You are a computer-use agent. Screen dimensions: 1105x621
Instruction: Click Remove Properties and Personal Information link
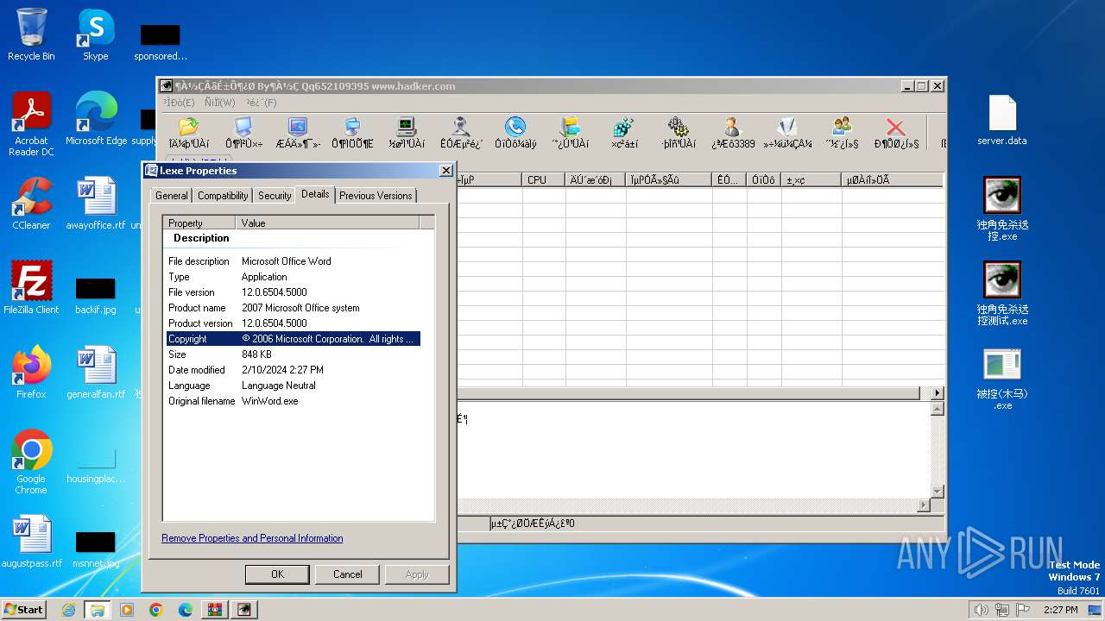(x=252, y=538)
